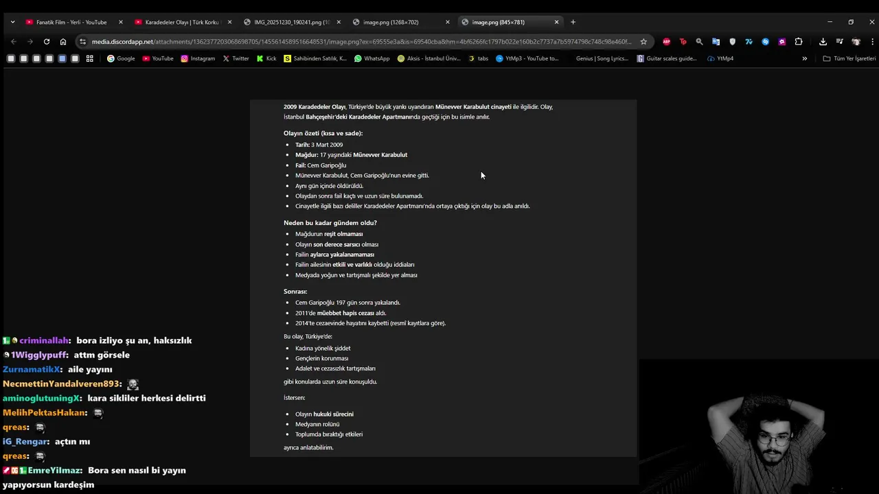Bookmark this page with the star icon
Image resolution: width=879 pixels, height=494 pixels.
pyautogui.click(x=643, y=42)
